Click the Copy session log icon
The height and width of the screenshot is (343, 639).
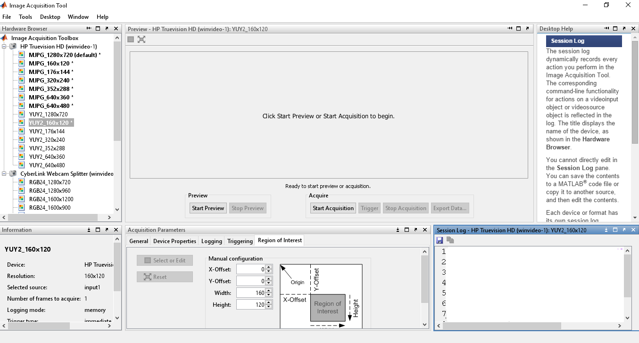point(450,240)
